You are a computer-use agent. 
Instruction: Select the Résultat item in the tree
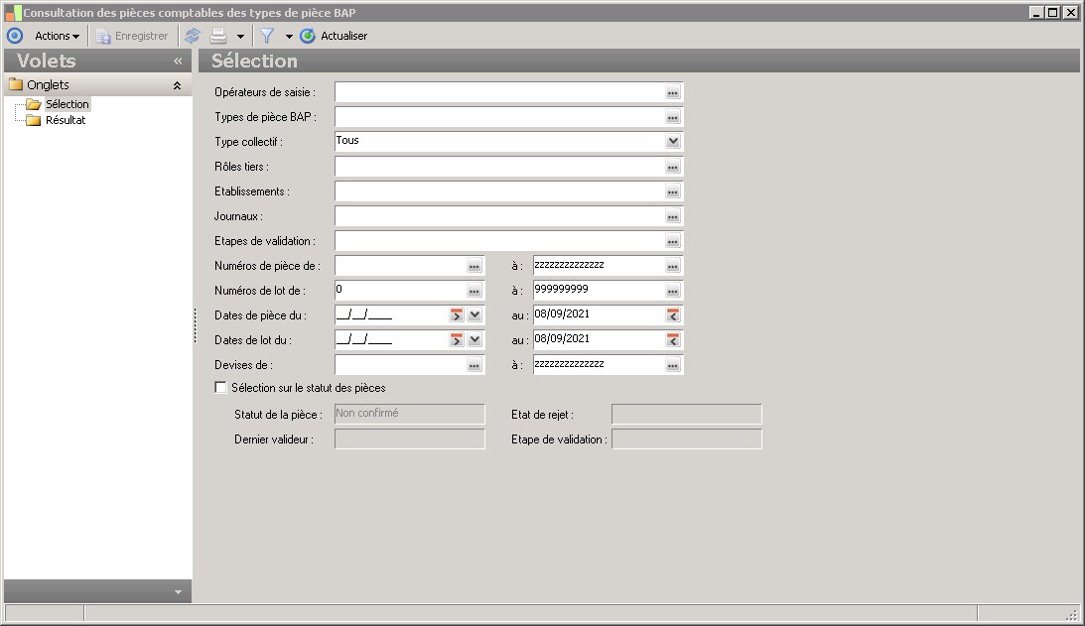(66, 120)
